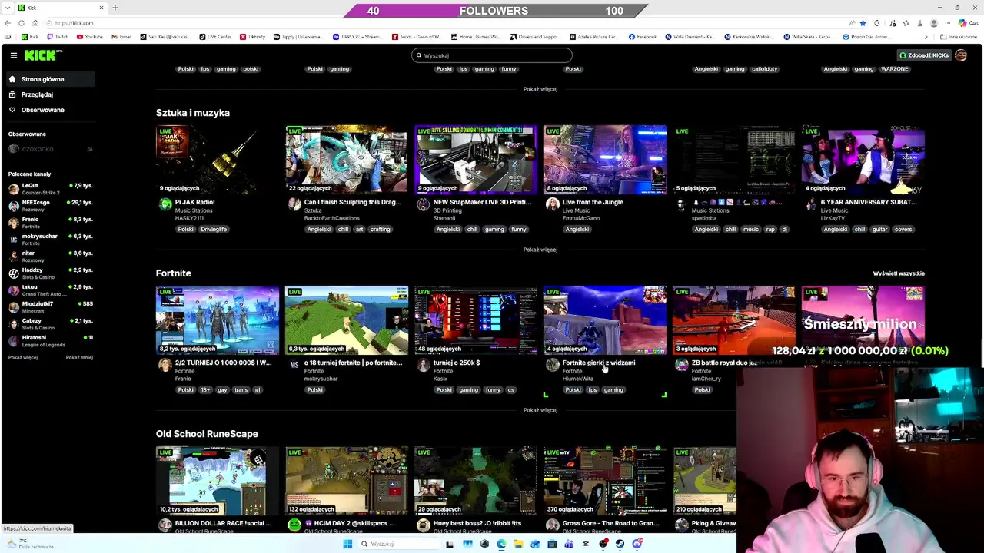
Task: Expand Fortnite section with Pokaż więcej
Action: pos(540,410)
